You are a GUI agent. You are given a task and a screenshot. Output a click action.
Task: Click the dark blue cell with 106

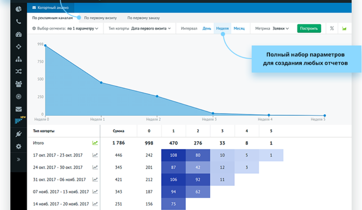pos(173,179)
